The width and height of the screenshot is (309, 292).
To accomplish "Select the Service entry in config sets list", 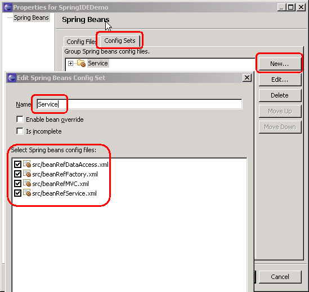I will point(98,63).
